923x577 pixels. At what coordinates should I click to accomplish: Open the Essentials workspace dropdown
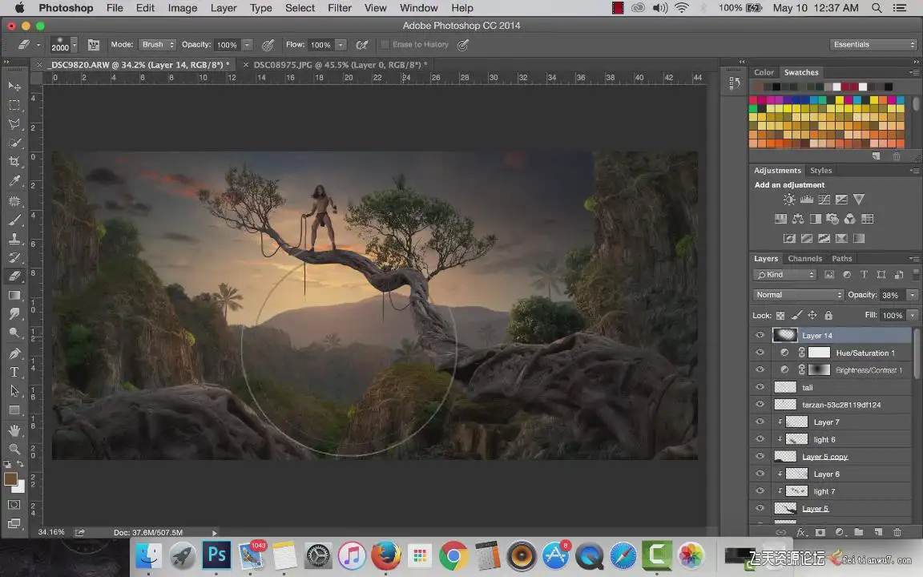(x=873, y=45)
